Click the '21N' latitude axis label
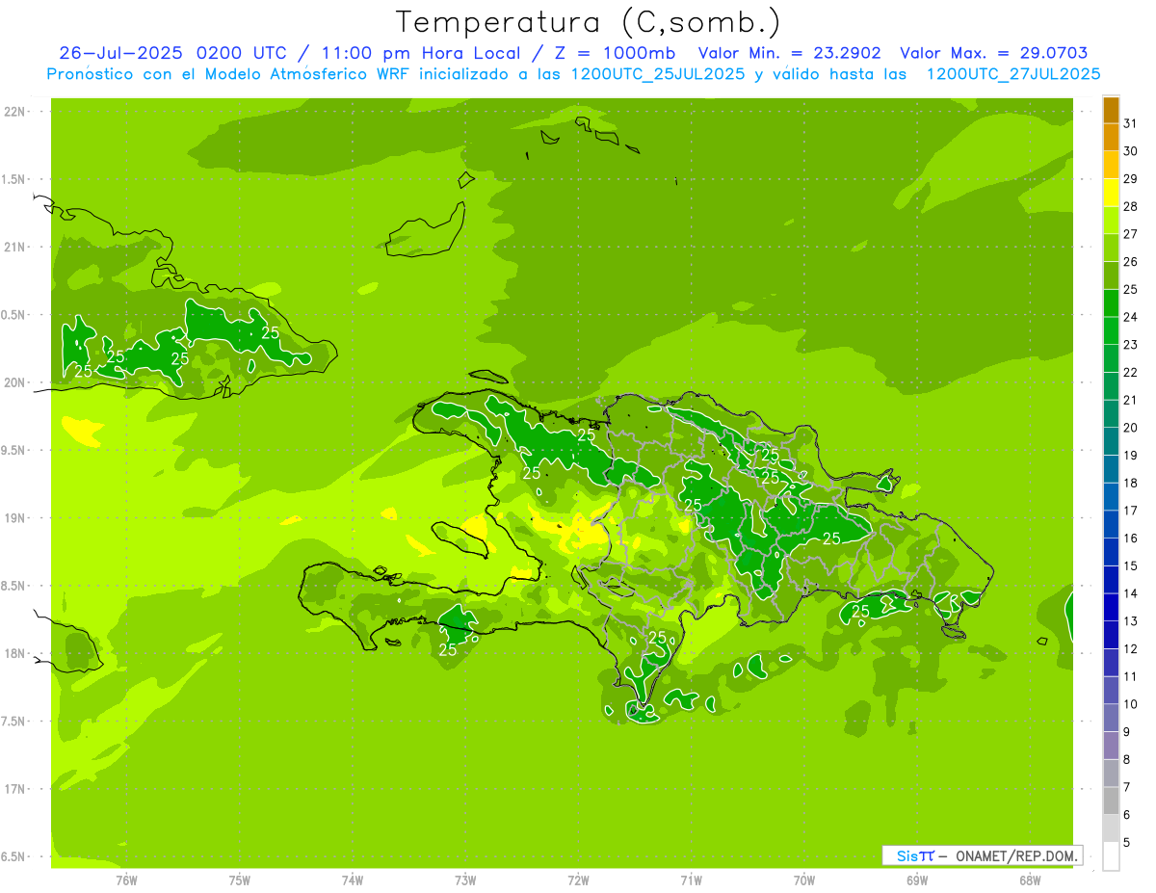1156x893 pixels. click(x=15, y=247)
